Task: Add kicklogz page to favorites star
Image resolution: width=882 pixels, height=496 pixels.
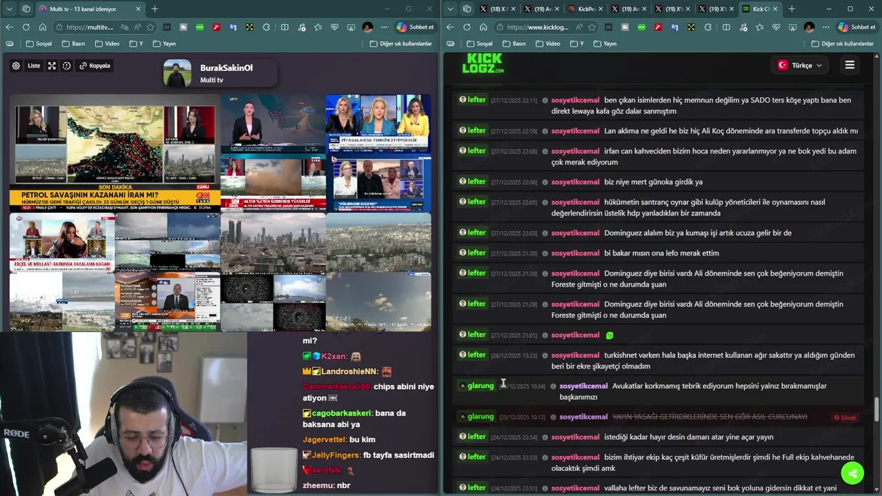Action: tap(591, 27)
